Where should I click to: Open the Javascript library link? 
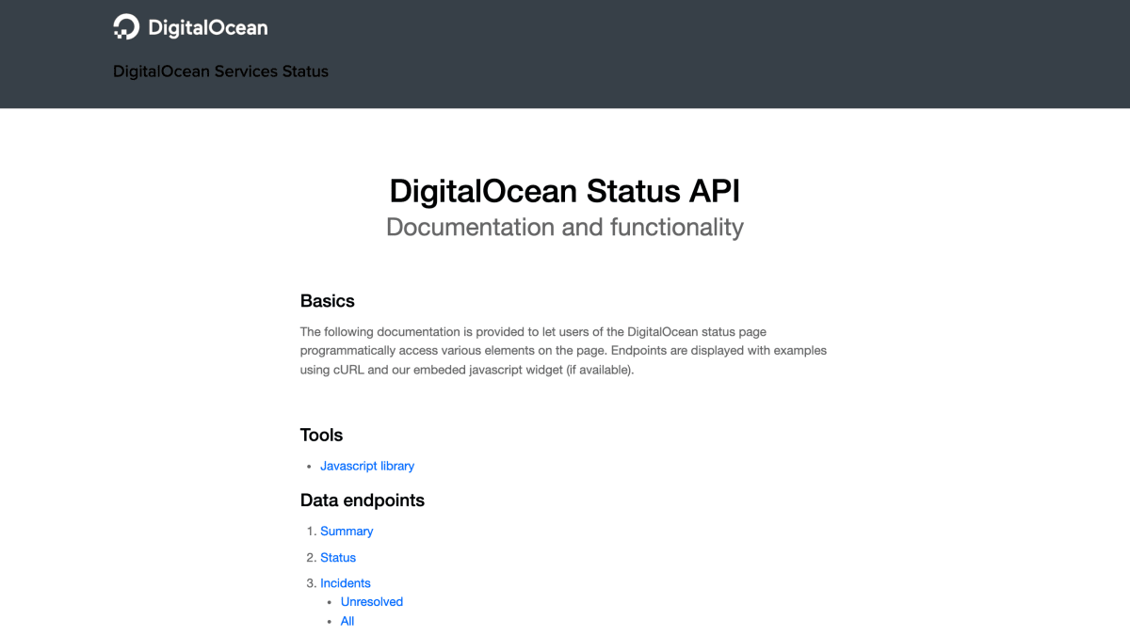pos(367,466)
